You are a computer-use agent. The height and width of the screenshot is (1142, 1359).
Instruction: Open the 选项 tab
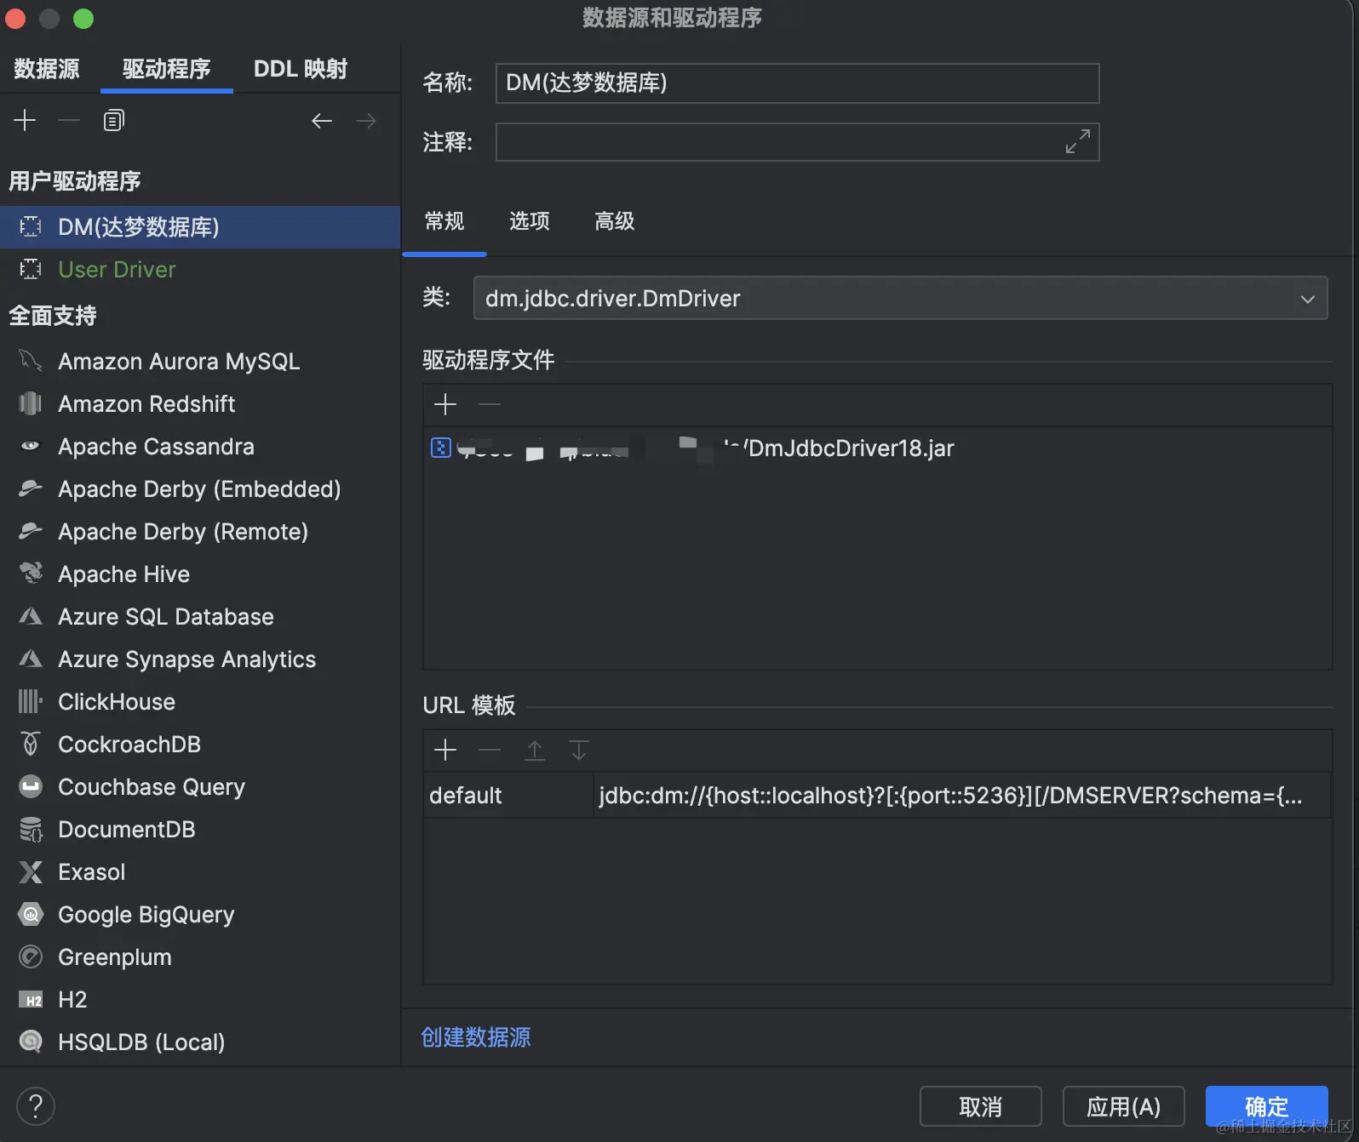[530, 221]
